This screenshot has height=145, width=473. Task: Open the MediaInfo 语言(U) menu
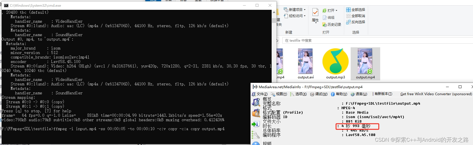[359, 94]
